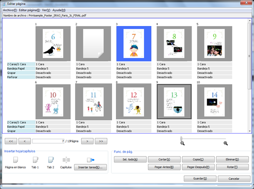Open the Archivo menu
Image resolution: width=254 pixels, height=189 pixels.
point(10,10)
